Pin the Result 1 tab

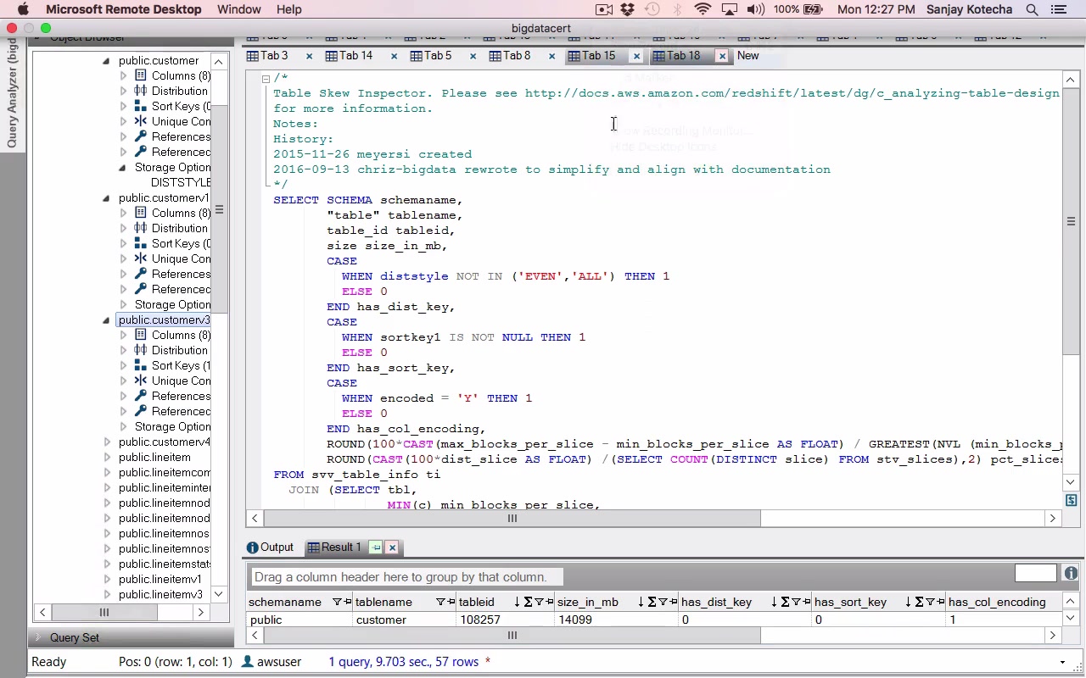376,547
